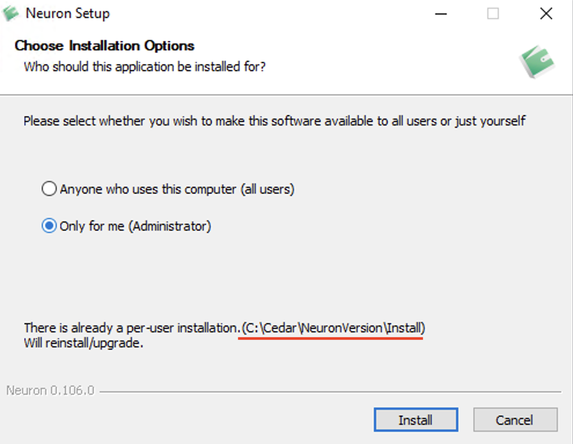The width and height of the screenshot is (573, 444).
Task: Click the large green wallet logo
Action: pos(538,61)
